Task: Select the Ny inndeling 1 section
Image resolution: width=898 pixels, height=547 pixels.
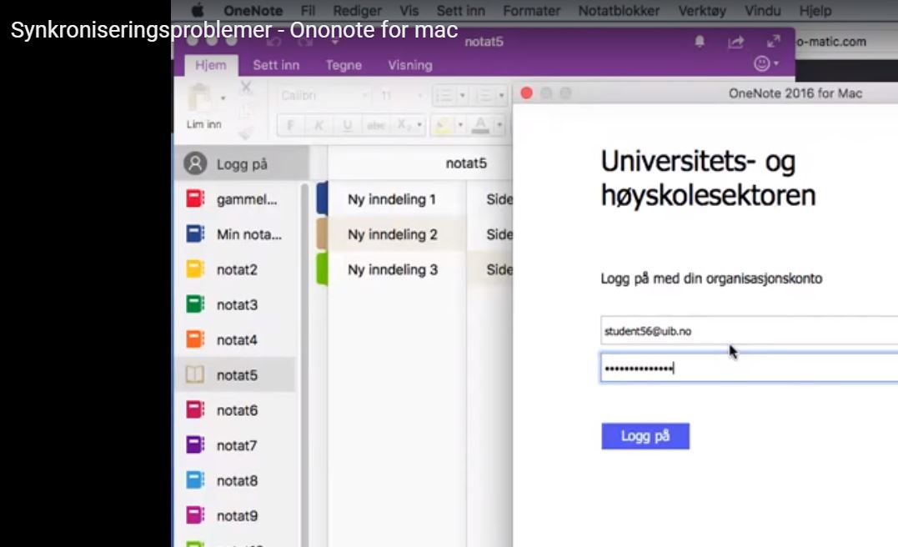Action: (392, 199)
